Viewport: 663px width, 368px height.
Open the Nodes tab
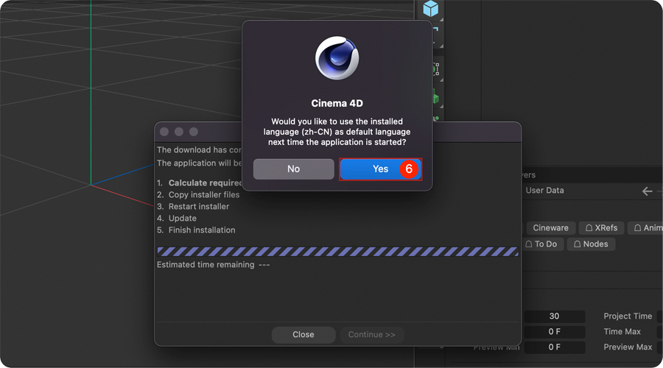pos(591,244)
